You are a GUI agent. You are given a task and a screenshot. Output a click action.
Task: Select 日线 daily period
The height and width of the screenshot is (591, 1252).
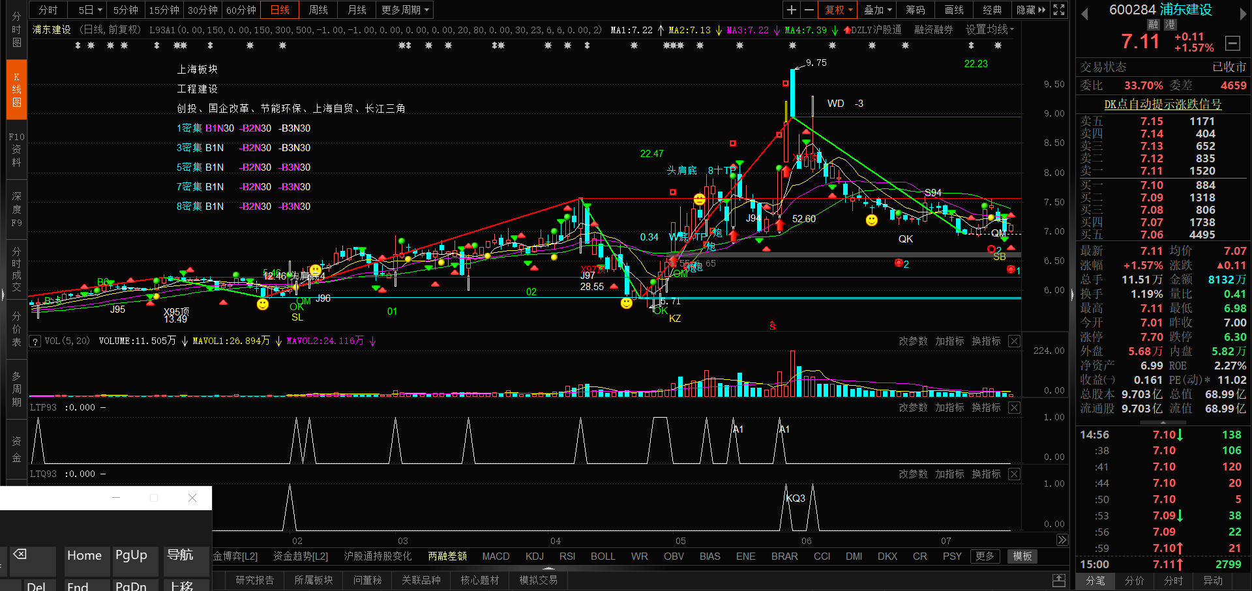280,10
